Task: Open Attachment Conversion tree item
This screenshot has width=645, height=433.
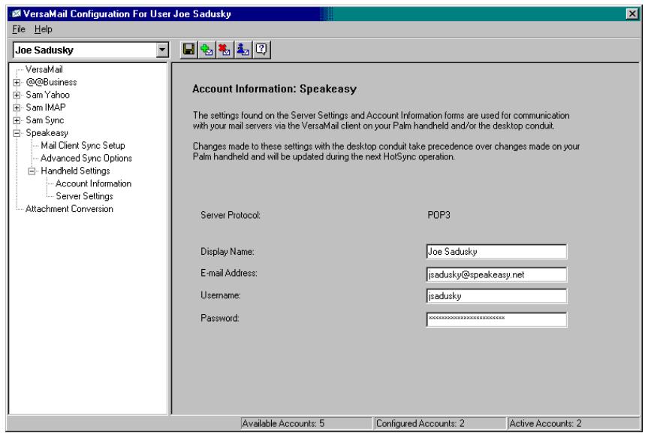Action: tap(69, 209)
